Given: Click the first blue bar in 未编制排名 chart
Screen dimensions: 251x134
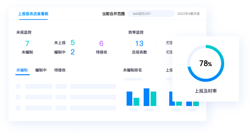Looking at the screenshot, I should tap(129, 99).
